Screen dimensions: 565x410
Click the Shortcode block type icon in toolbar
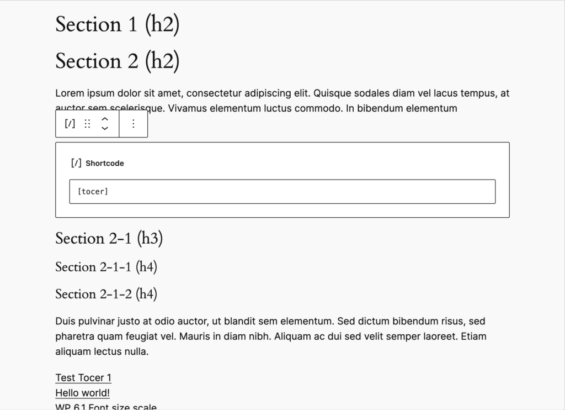point(70,124)
